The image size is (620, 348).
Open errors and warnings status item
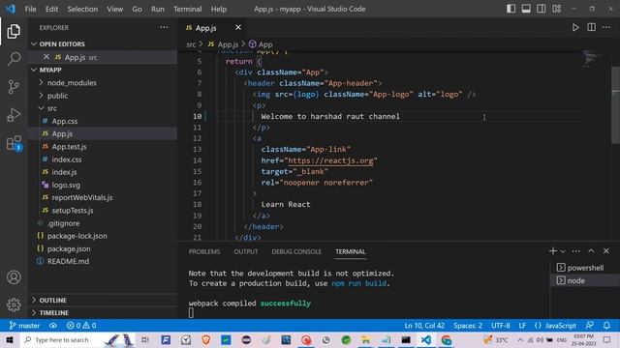[81, 326]
